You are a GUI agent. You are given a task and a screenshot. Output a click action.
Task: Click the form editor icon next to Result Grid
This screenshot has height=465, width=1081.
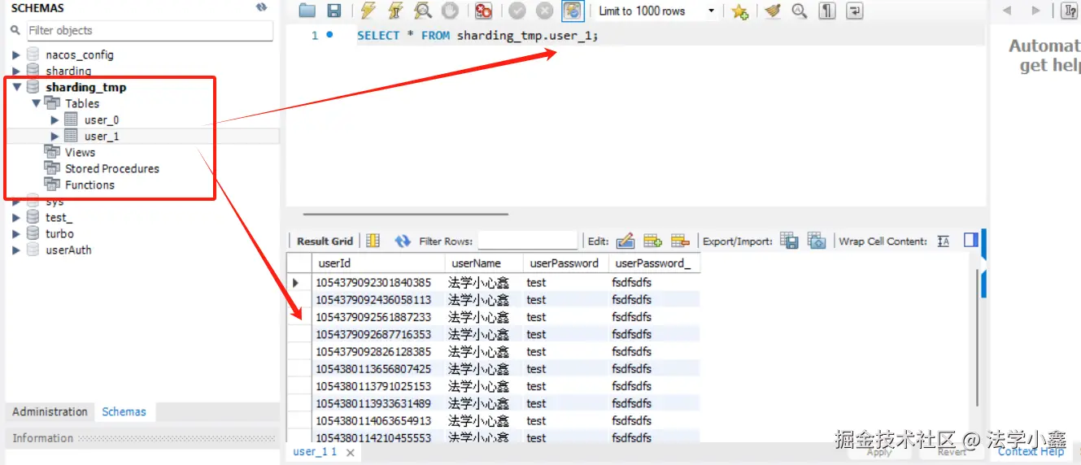click(373, 241)
